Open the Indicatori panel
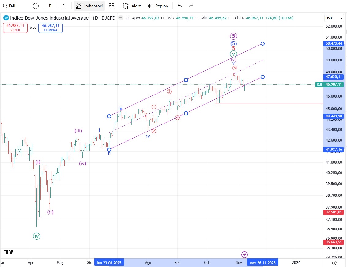This screenshot has height=267, width=347. click(89, 6)
